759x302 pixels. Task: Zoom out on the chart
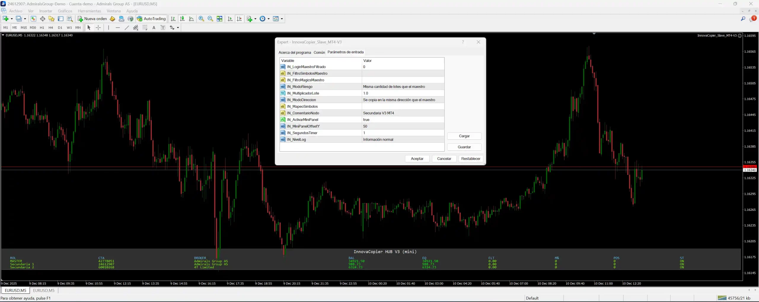click(211, 19)
